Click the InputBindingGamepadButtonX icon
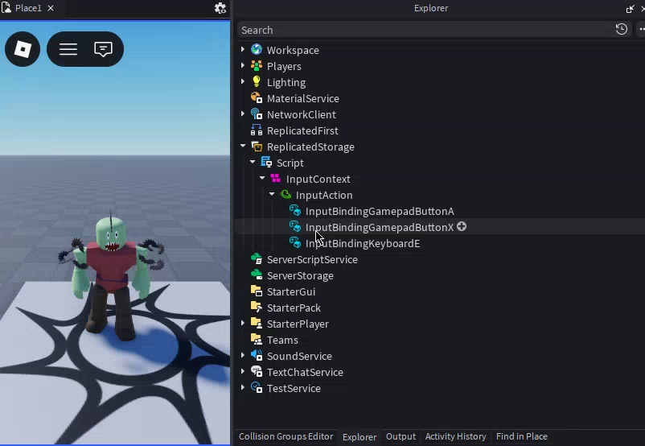This screenshot has width=645, height=446. 295,227
